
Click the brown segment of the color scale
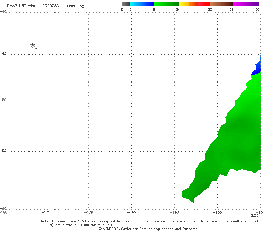pos(221,4)
